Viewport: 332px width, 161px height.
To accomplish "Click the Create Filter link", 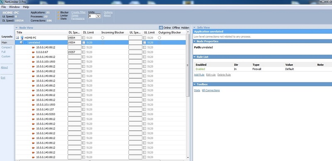I will (x=78, y=12).
